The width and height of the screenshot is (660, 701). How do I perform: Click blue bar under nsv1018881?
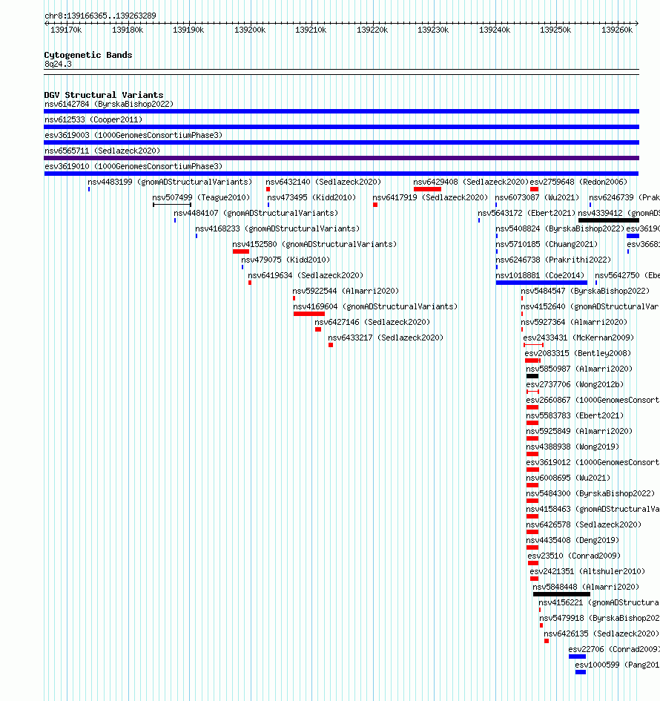tap(541, 283)
